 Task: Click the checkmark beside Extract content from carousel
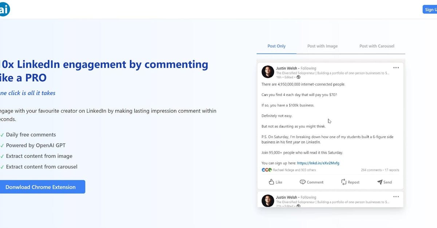[x=2, y=167]
